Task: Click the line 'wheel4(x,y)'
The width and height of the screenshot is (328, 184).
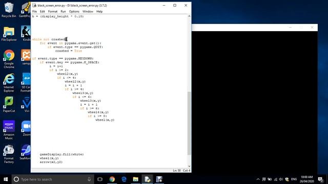Action: point(98,112)
